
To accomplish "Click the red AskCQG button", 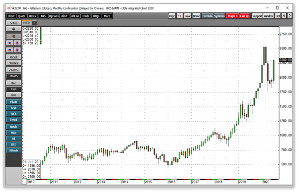I will (244, 16).
